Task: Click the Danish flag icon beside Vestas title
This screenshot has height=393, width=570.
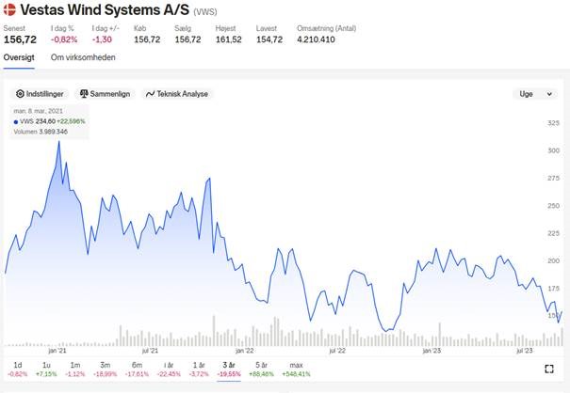Action: 9,9
